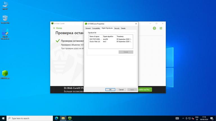Select the Digital Signatures tab
This screenshot has height=121, width=216.
coord(107,28)
